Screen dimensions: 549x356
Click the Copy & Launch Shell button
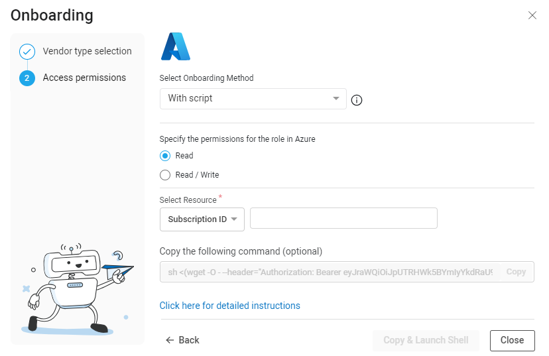(x=426, y=340)
